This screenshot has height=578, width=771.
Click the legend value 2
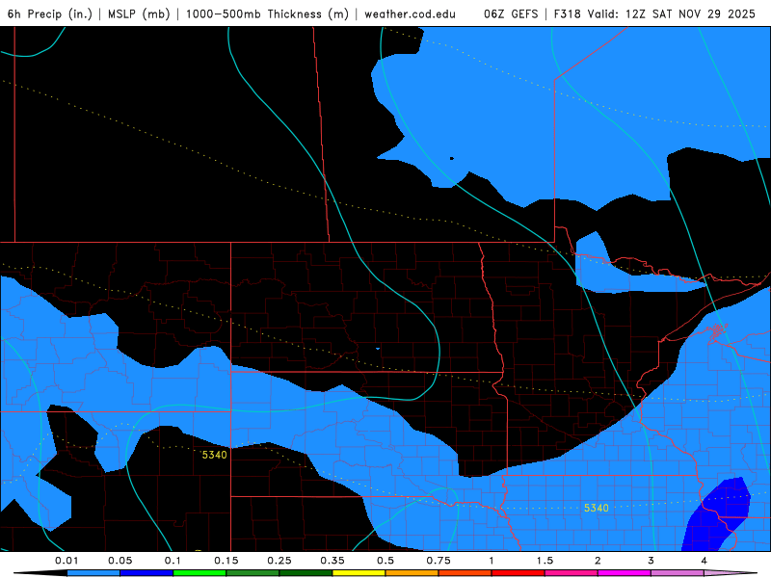[598, 561]
